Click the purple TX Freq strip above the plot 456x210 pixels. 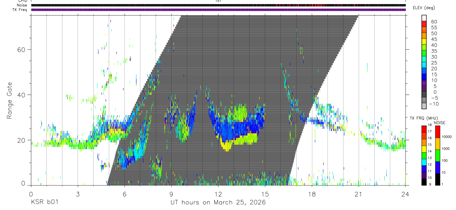[218, 10]
